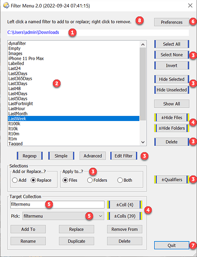Select the Last2Days filter
The width and height of the screenshot is (197, 257).
point(74,74)
